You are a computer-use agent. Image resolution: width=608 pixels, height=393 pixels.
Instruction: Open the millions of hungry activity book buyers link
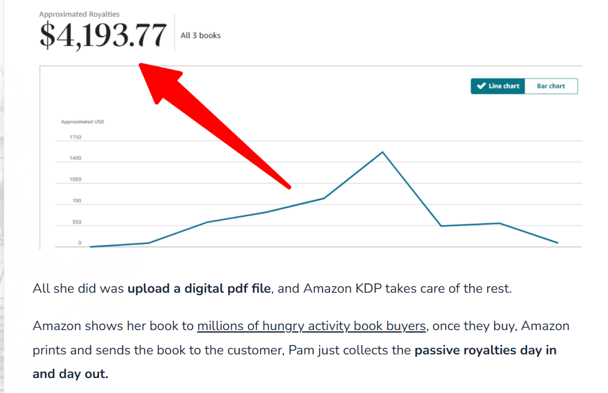coord(311,326)
